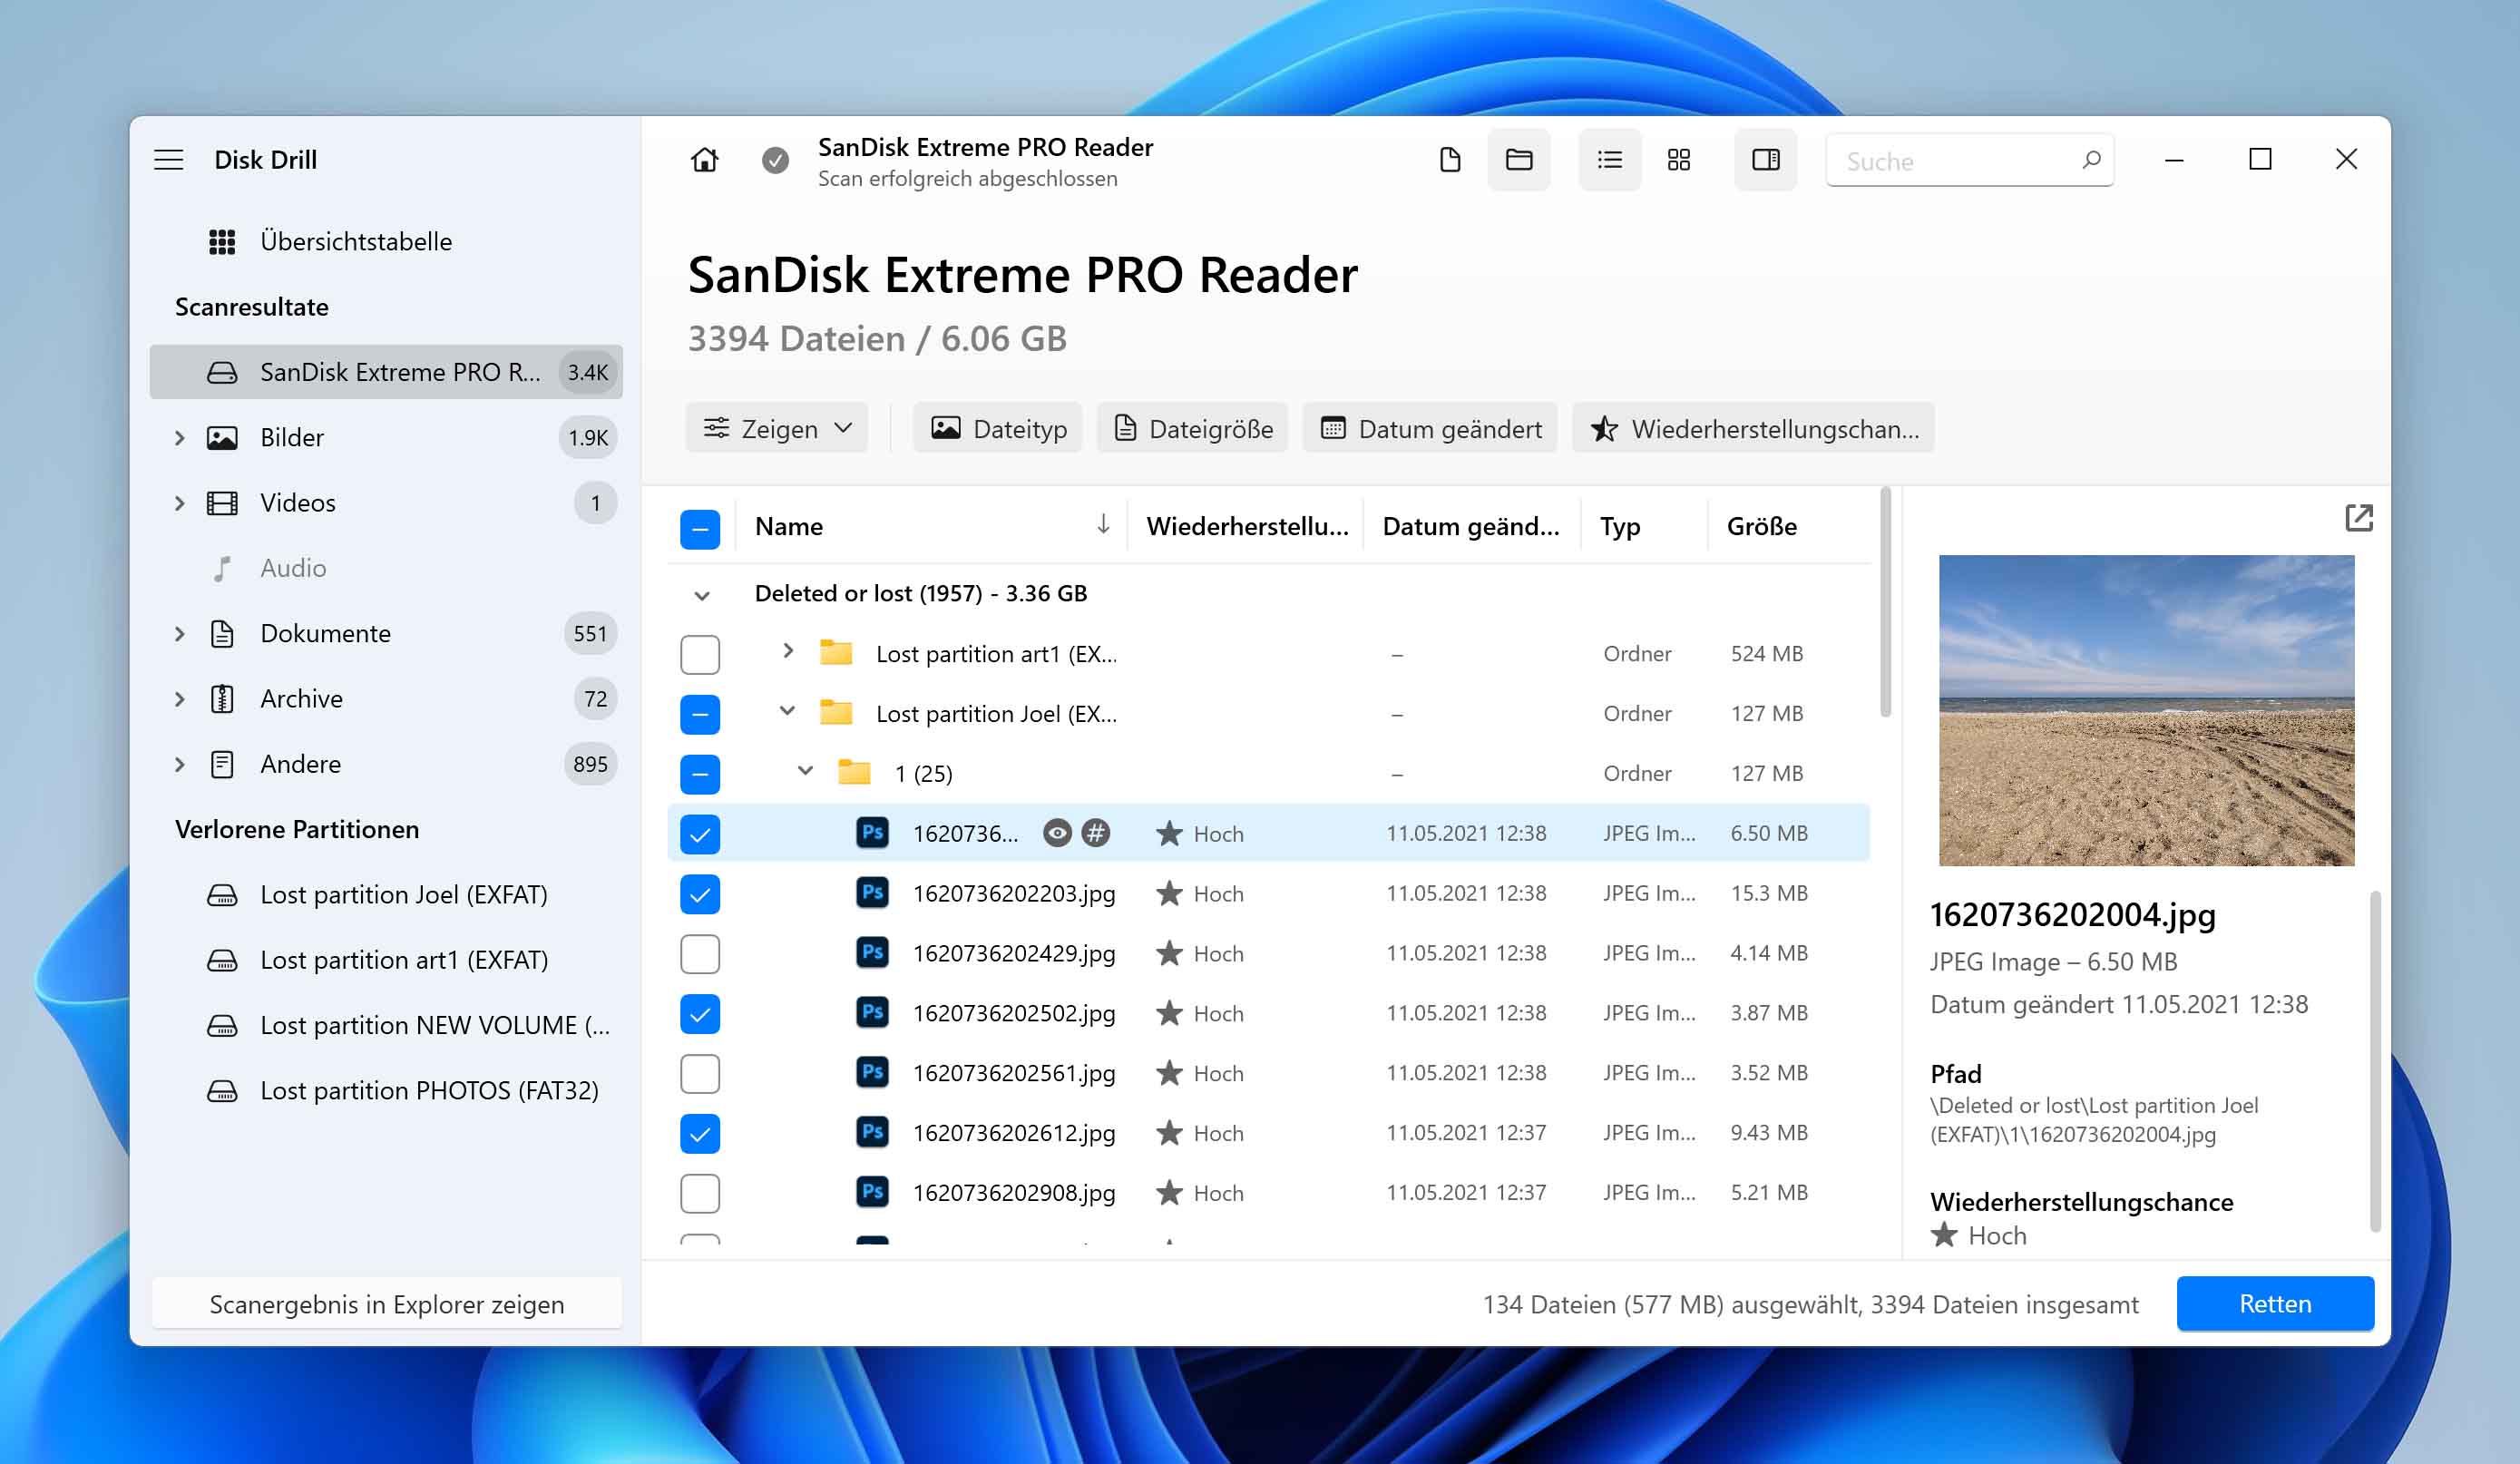Click the Videos film icon in sidebar
Image resolution: width=2520 pixels, height=1464 pixels.
222,503
